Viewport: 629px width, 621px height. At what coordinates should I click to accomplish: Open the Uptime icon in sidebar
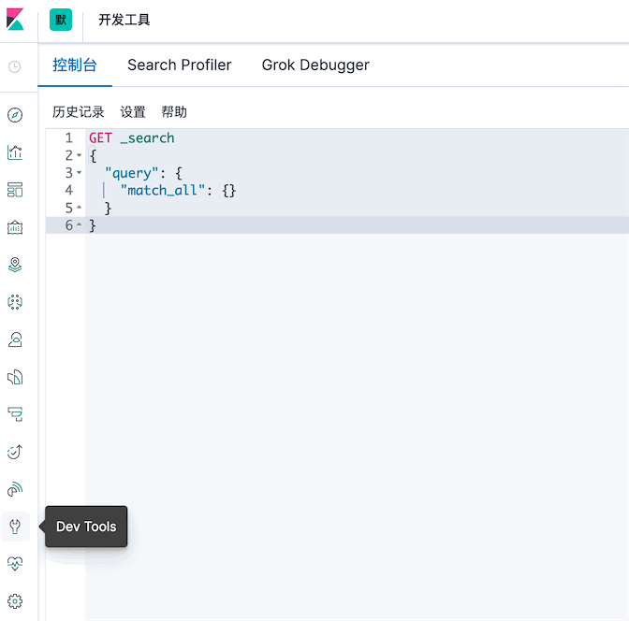click(x=15, y=452)
